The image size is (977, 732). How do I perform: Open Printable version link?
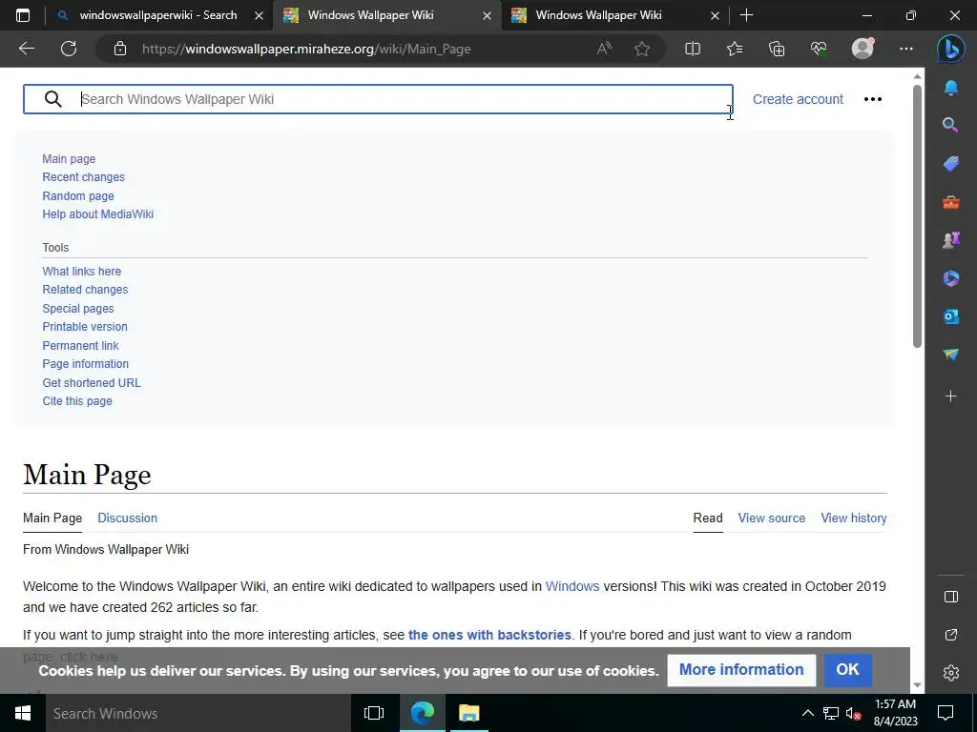point(85,327)
